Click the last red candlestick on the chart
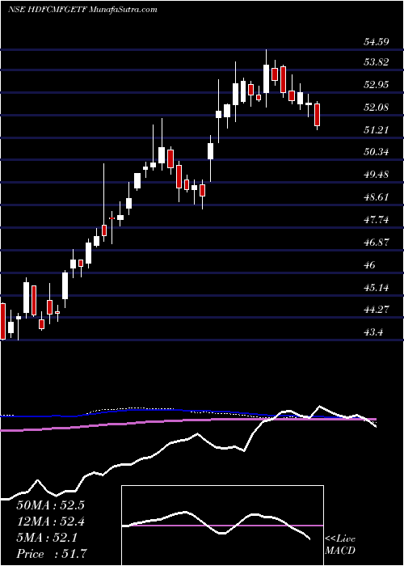 click(x=317, y=116)
